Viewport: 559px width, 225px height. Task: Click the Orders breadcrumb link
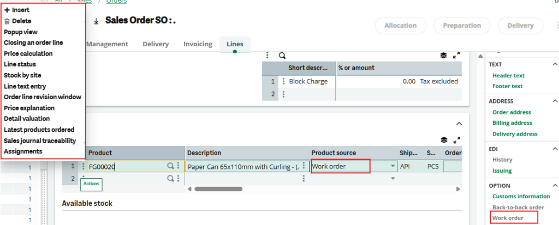tap(117, 2)
